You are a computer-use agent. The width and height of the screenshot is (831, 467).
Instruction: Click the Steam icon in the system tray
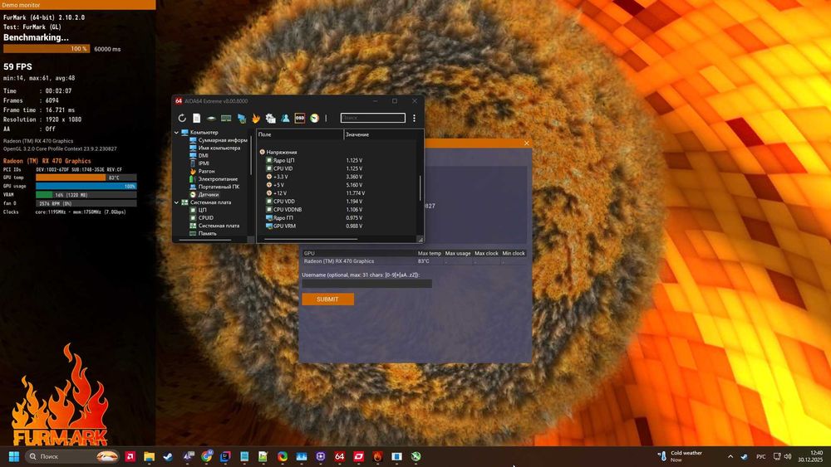(744, 456)
